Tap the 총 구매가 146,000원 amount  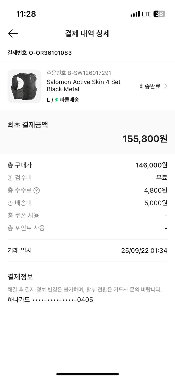click(151, 165)
